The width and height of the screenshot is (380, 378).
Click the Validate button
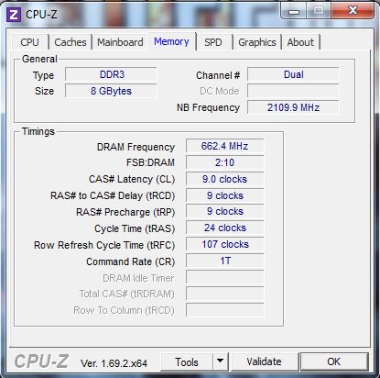[265, 361]
